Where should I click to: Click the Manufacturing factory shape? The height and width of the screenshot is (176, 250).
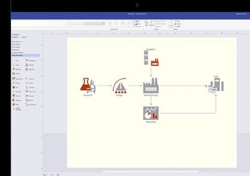(151, 85)
